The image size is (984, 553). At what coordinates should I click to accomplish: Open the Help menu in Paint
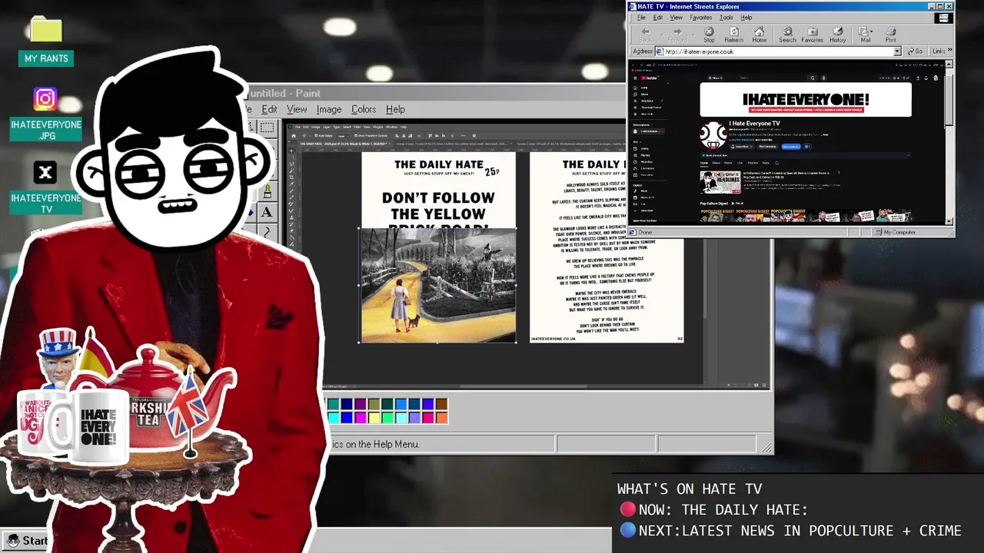click(x=395, y=109)
